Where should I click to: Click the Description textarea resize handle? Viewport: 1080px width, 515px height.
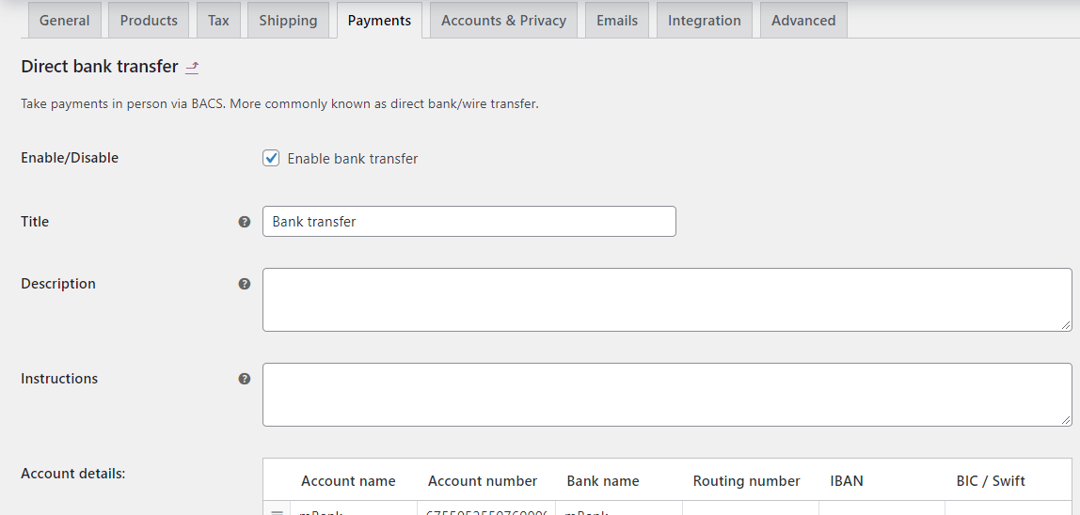click(x=1066, y=325)
